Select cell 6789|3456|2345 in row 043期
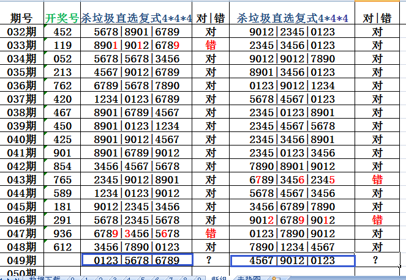The height and width of the screenshot is (280, 406). (292, 179)
